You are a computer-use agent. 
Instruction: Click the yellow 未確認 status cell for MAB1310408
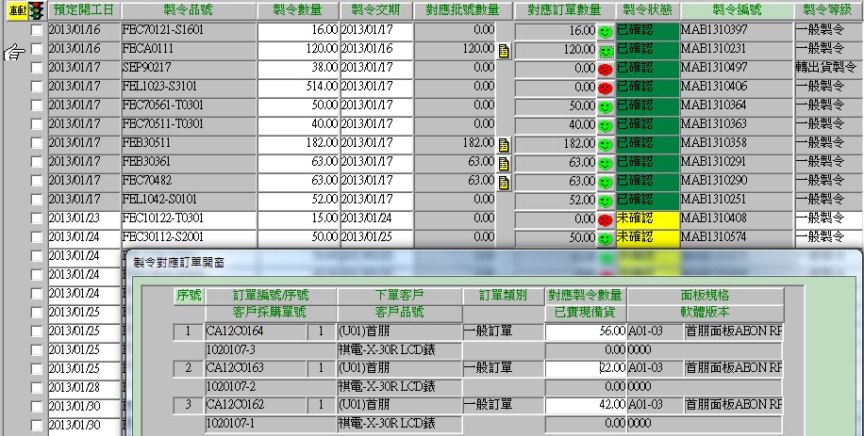click(647, 218)
